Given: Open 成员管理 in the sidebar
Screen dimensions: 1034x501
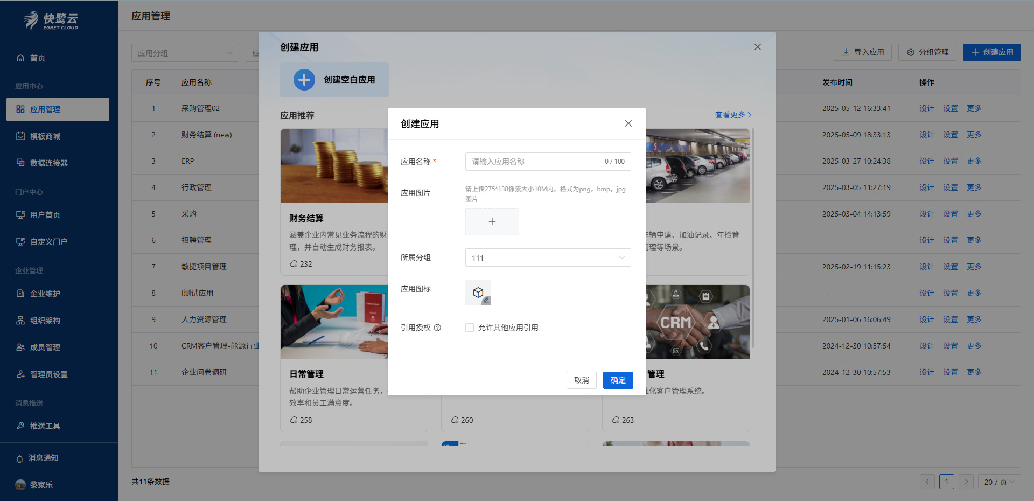Looking at the screenshot, I should pyautogui.click(x=45, y=347).
